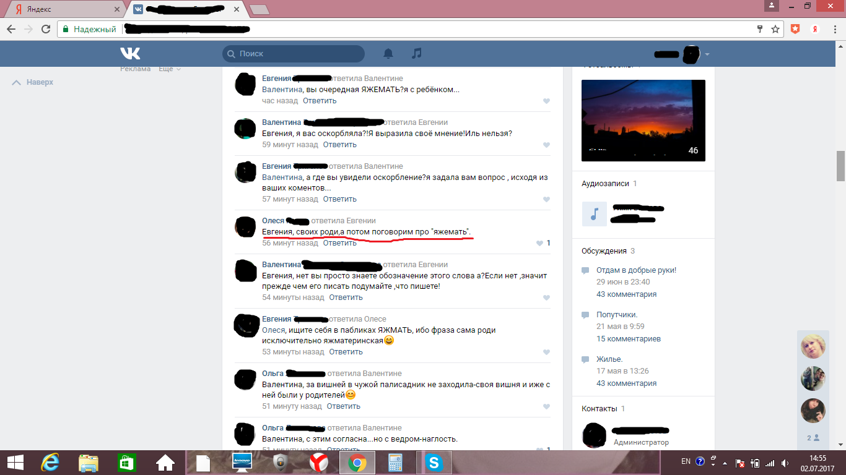
Task: Open orange bookmarks extension icon
Action: 795,28
